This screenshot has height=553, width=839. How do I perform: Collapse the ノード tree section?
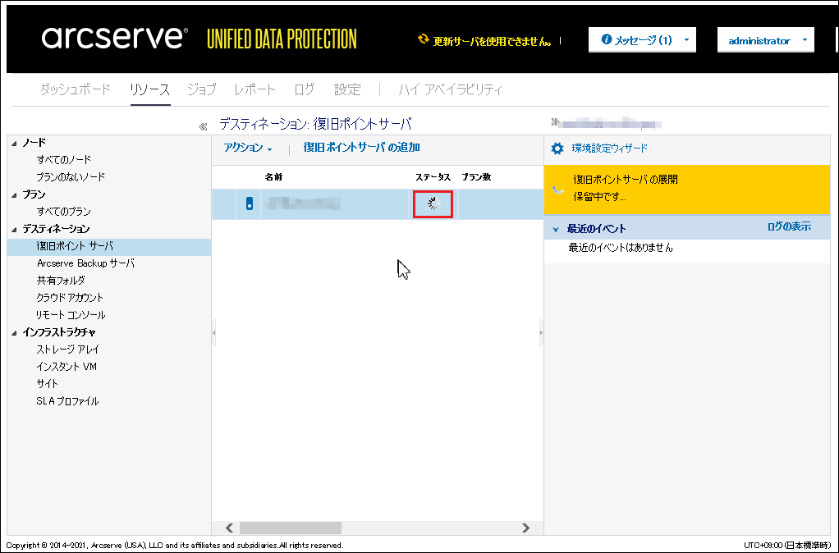point(15,144)
